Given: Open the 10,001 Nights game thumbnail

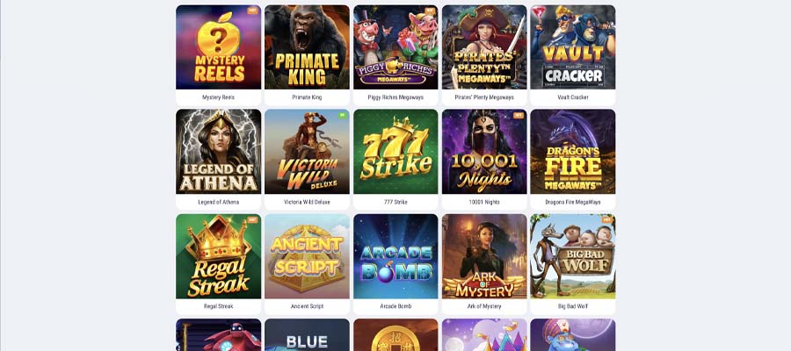Looking at the screenshot, I should pyautogui.click(x=484, y=152).
